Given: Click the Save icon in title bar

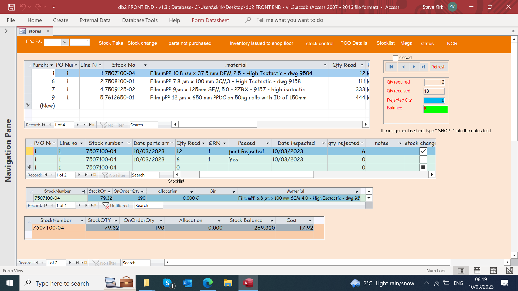Looking at the screenshot, I should pyautogui.click(x=11, y=7).
